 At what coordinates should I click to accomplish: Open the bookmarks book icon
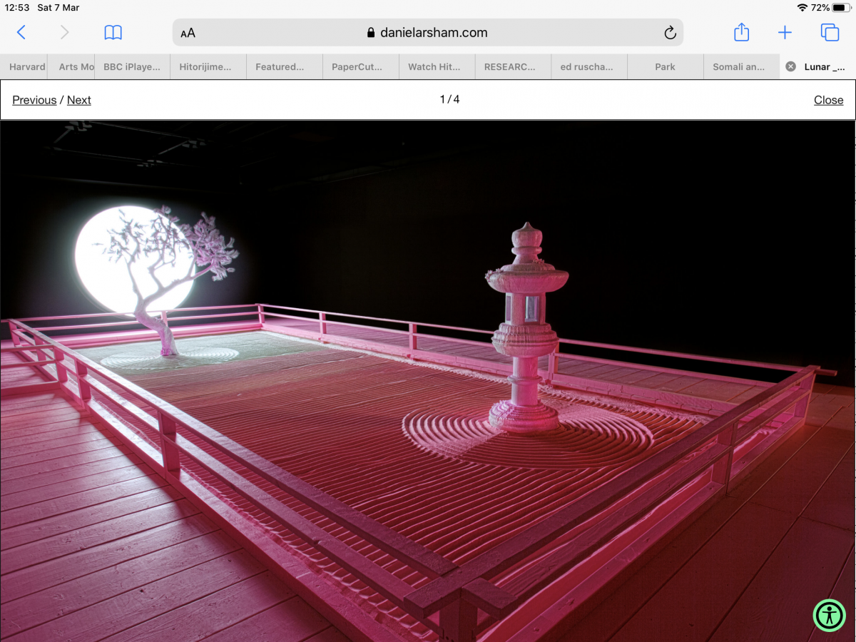tap(113, 32)
